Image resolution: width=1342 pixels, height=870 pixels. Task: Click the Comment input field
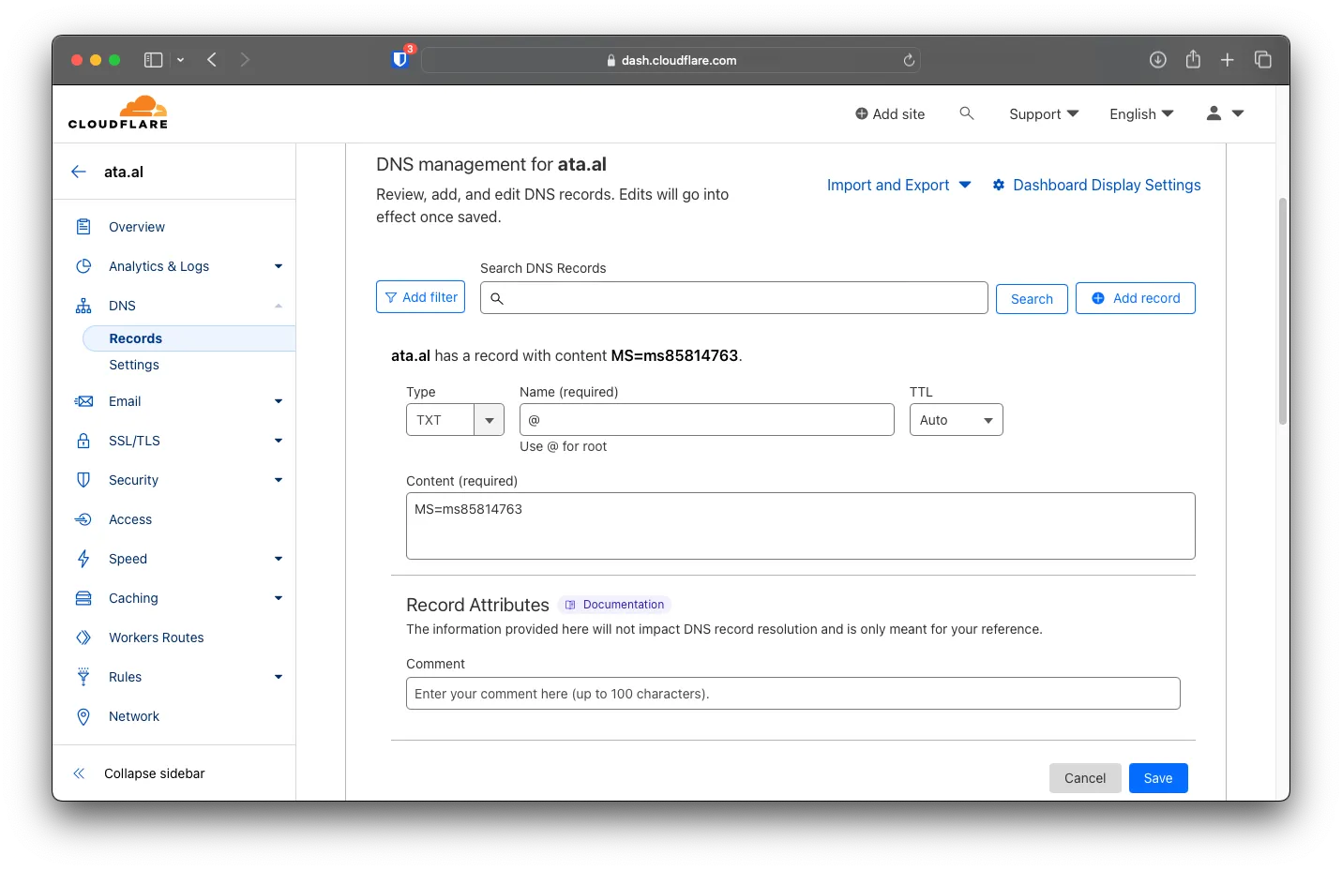793,694
